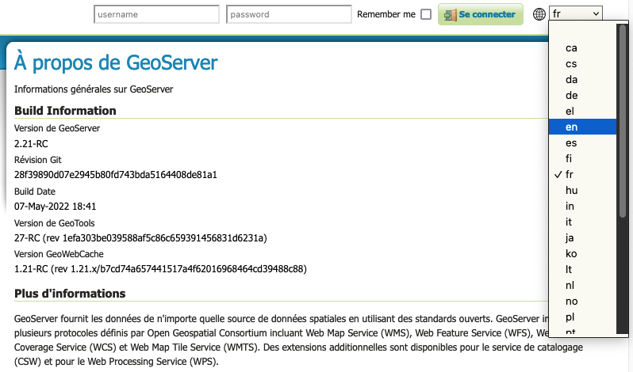
Task: Click the Informations générales sur GeoServer text
Action: tap(94, 89)
